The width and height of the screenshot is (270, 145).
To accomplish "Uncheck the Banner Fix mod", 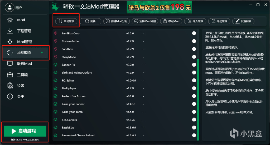I will pos(55,65).
